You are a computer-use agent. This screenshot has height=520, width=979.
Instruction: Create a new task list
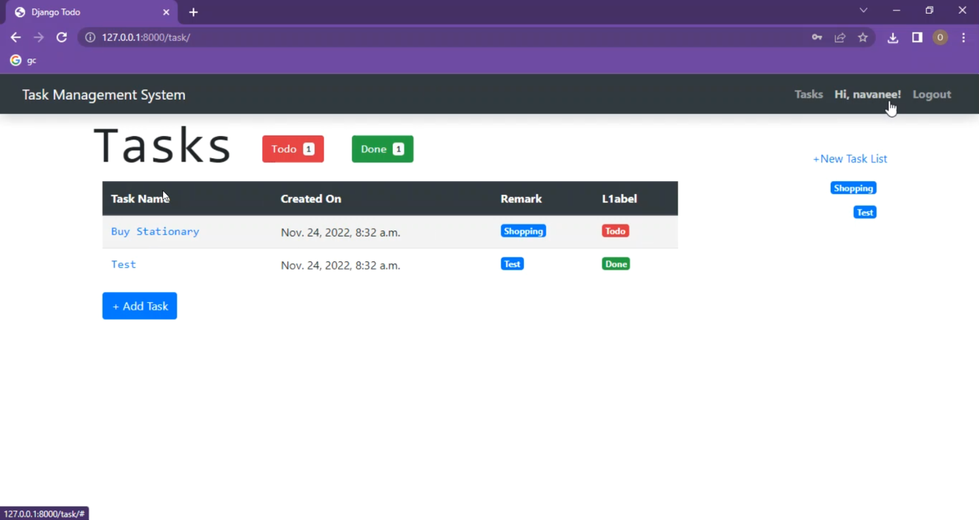[850, 159]
